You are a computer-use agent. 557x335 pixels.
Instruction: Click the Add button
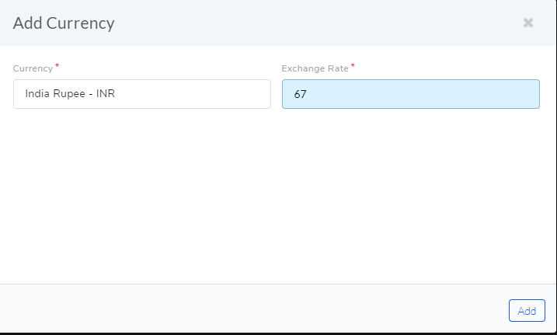point(527,310)
